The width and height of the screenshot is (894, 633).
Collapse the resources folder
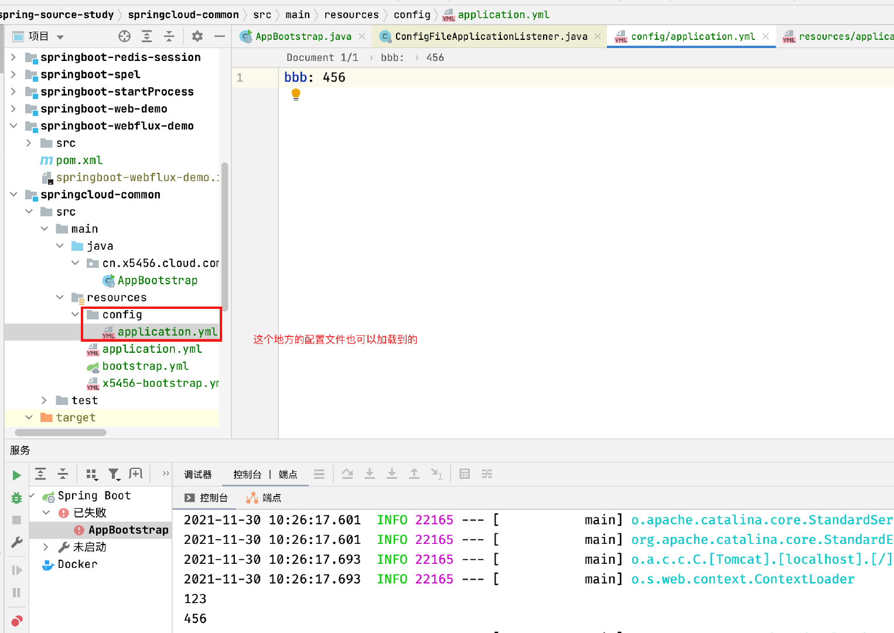tap(60, 297)
